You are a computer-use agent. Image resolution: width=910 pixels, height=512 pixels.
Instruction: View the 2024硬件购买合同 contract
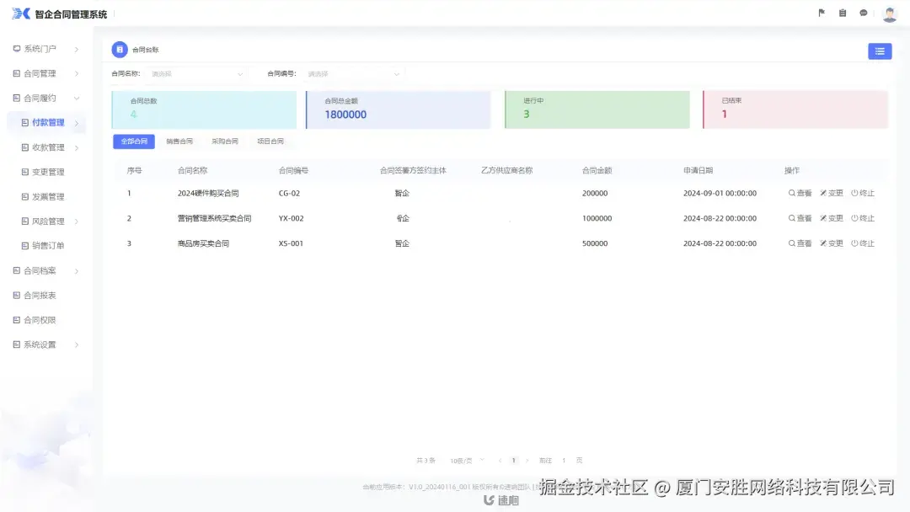(x=800, y=193)
